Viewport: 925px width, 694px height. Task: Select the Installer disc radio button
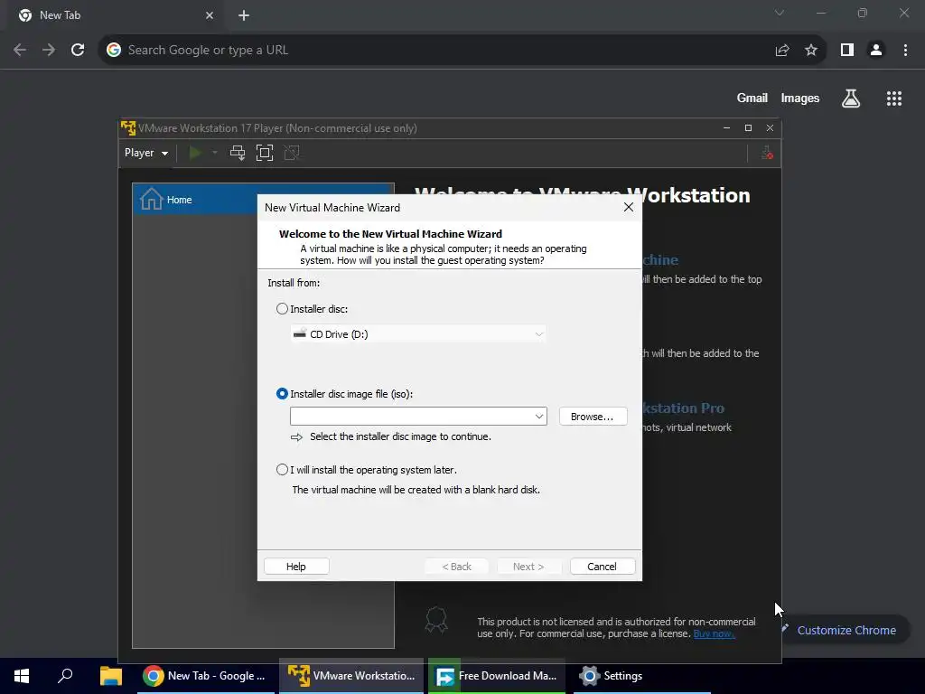tap(282, 309)
